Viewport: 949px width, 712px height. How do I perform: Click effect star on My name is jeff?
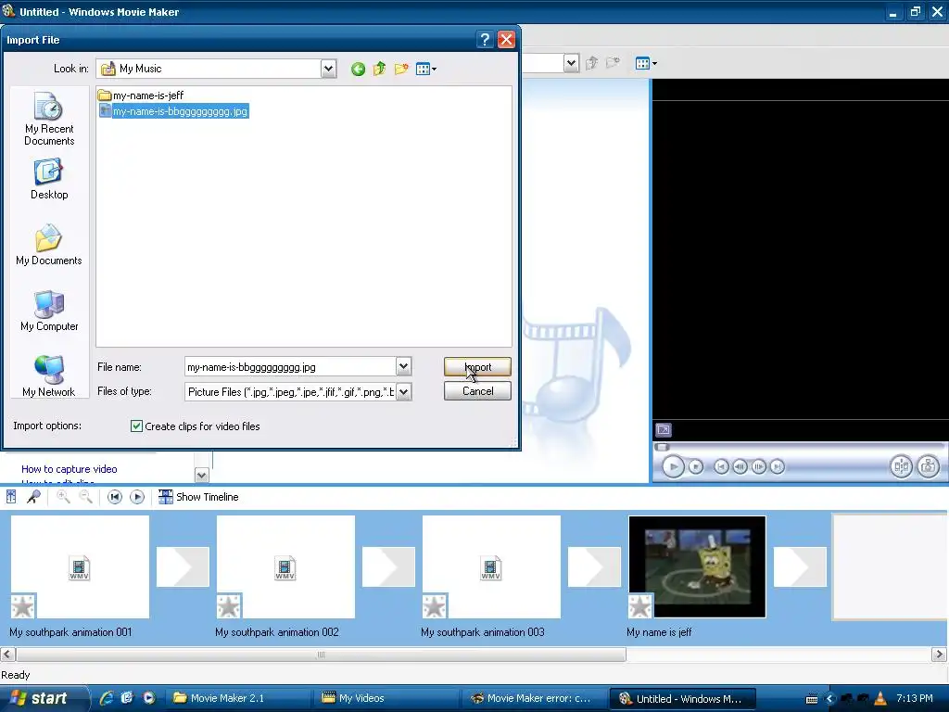[x=640, y=606]
